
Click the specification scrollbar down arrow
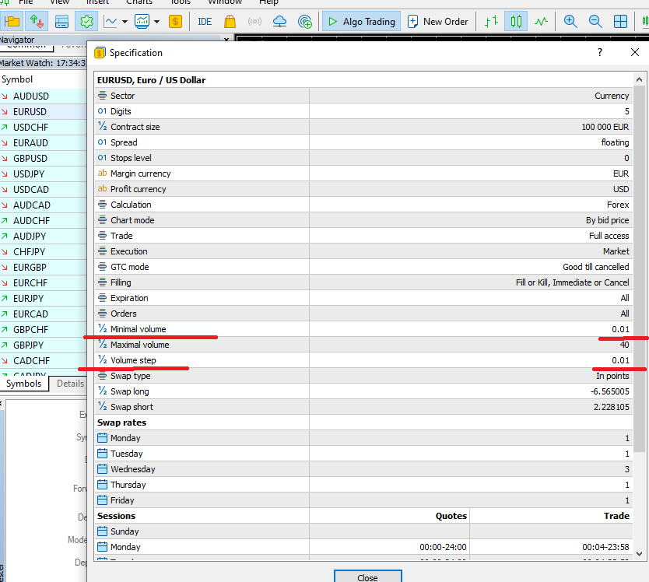[x=639, y=553]
